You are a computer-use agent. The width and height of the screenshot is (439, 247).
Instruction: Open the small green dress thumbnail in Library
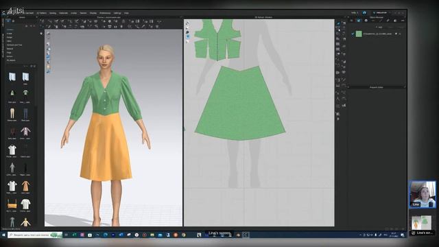12,93
